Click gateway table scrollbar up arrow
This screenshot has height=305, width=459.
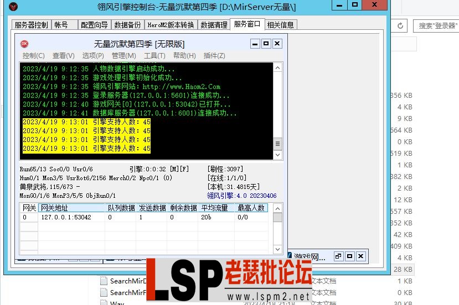coord(278,209)
